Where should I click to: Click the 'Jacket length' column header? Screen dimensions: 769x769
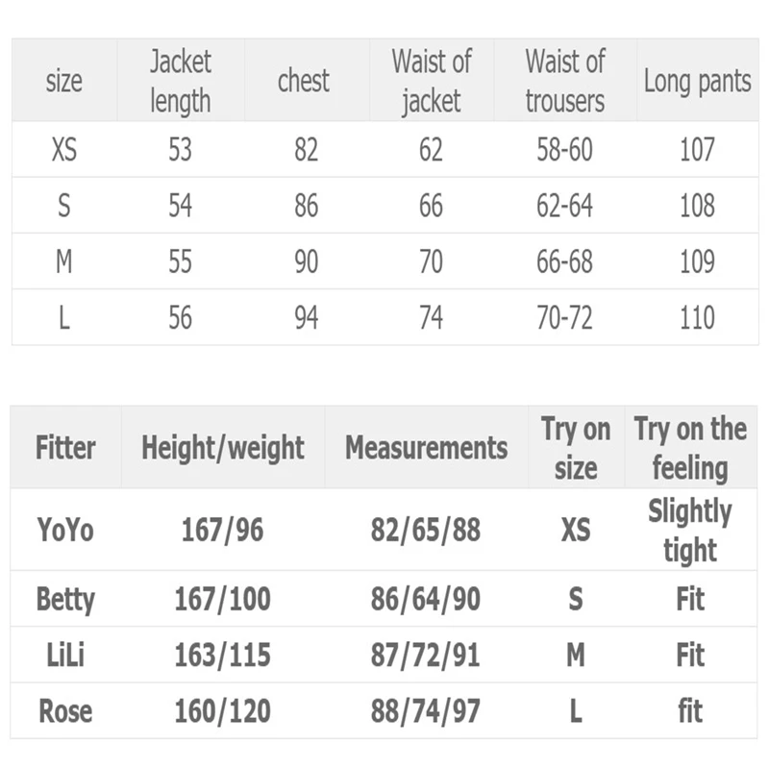(181, 81)
